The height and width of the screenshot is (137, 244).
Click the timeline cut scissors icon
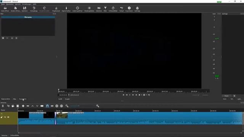[8, 106]
